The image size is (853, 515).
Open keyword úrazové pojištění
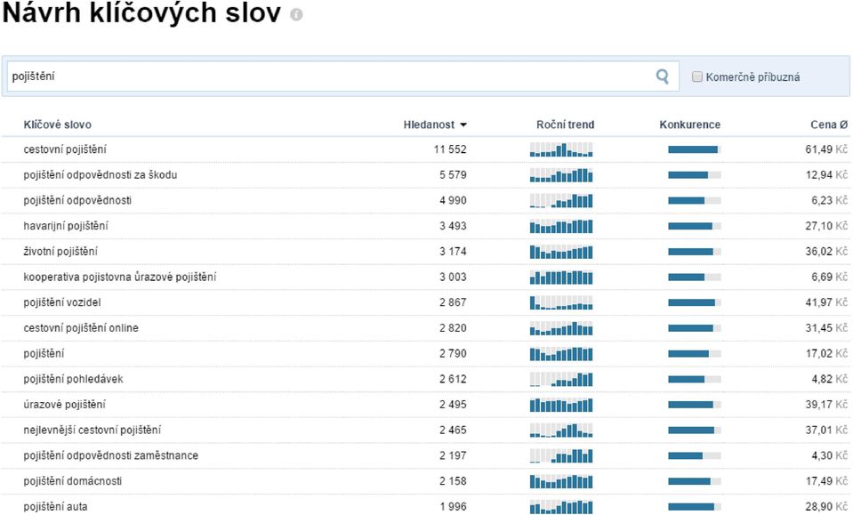[64, 405]
